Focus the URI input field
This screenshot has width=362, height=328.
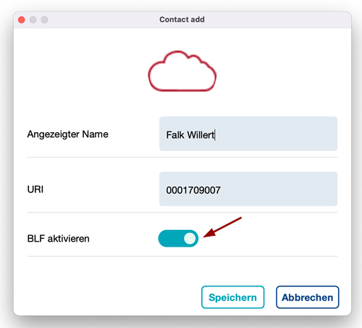click(x=248, y=189)
